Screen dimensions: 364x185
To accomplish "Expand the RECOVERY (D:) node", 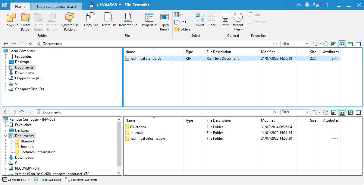I will point(5,168).
